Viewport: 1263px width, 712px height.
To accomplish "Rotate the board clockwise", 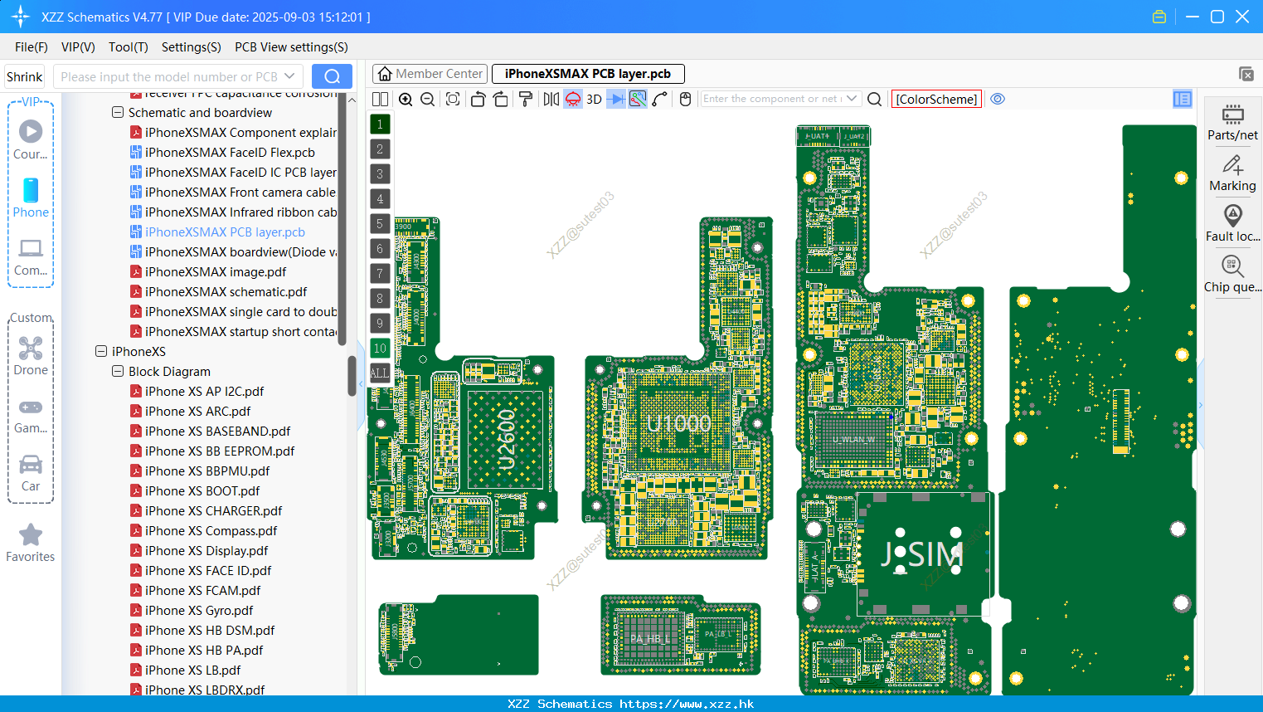I will click(501, 100).
